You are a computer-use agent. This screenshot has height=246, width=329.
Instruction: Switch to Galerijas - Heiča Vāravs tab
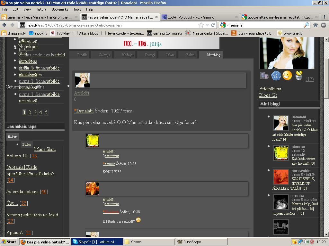point(40,17)
